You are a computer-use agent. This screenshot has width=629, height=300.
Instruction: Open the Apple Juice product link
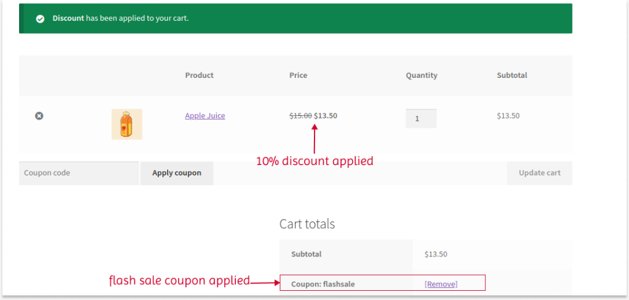[205, 116]
